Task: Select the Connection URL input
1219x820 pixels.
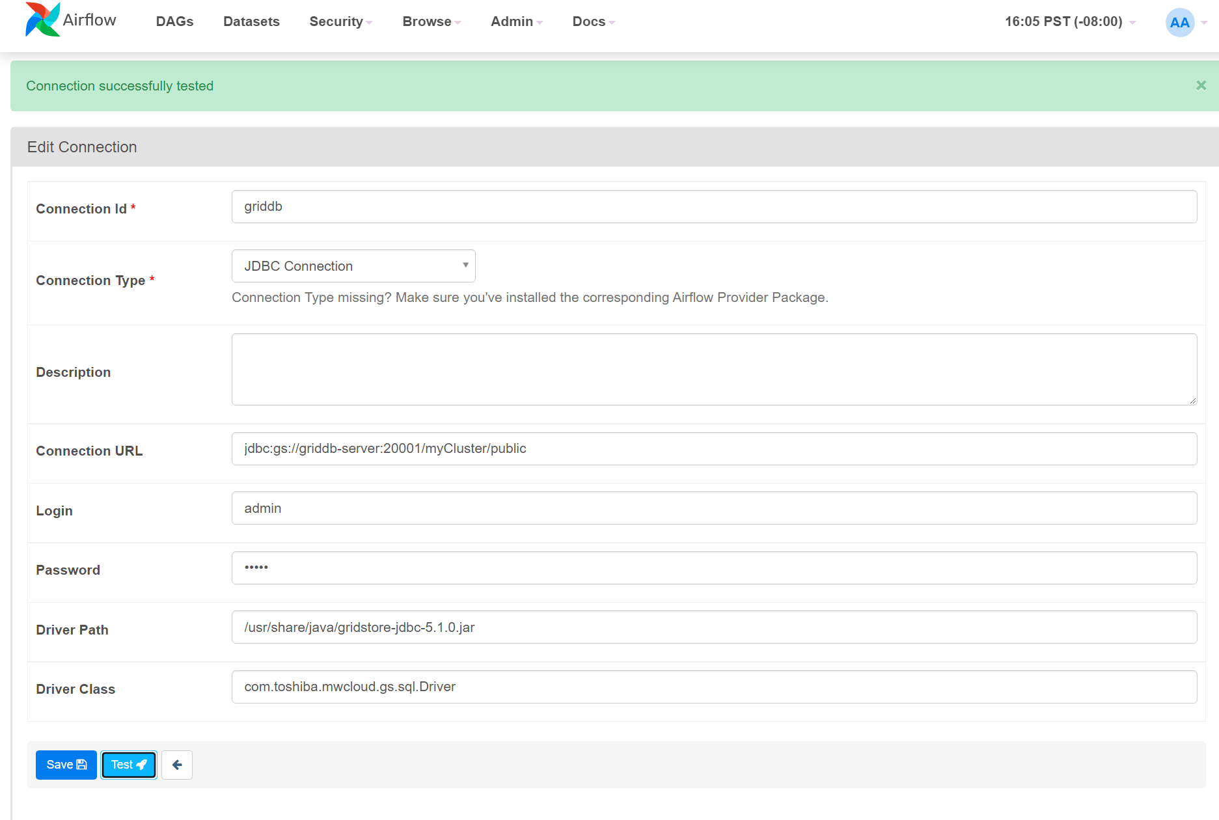Action: click(x=714, y=449)
